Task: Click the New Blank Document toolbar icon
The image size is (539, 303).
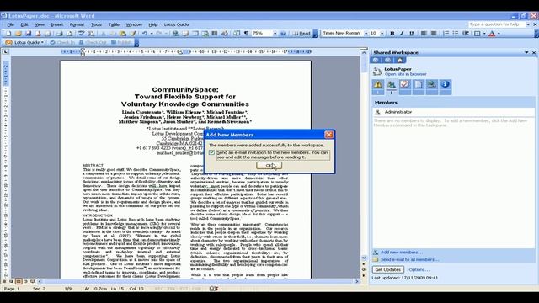Action: [8, 34]
